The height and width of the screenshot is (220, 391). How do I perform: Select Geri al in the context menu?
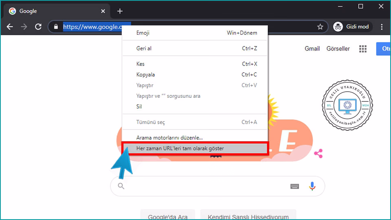coord(195,48)
